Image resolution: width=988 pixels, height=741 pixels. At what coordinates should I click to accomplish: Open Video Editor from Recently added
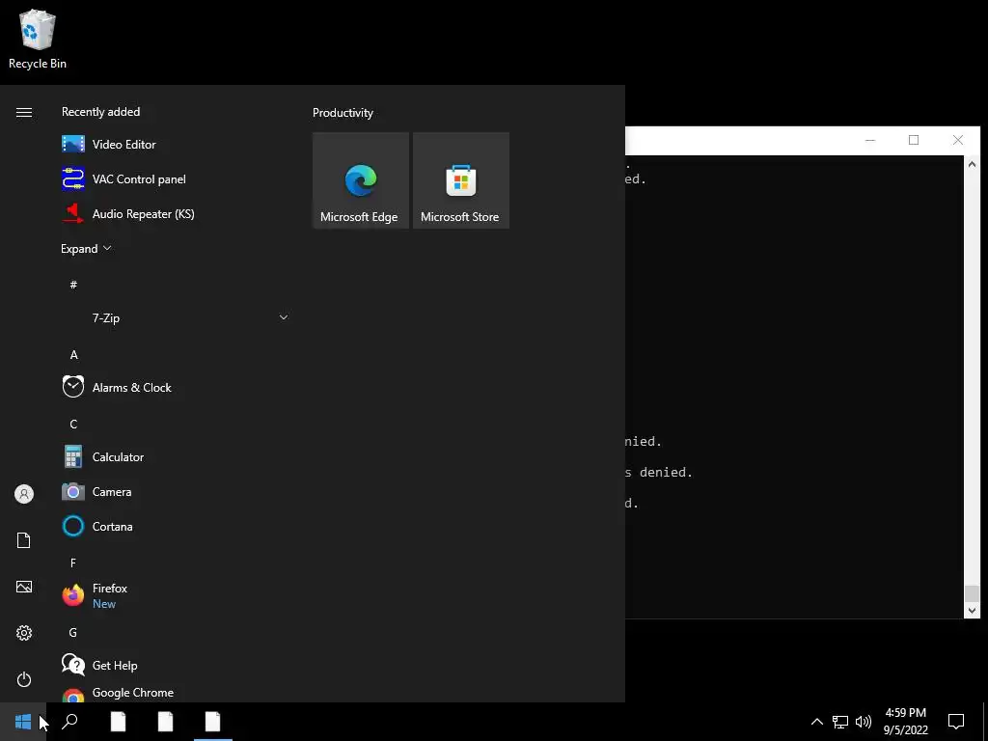176,145
